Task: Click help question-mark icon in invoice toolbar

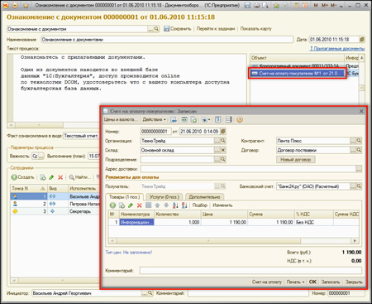Action: pos(240,119)
